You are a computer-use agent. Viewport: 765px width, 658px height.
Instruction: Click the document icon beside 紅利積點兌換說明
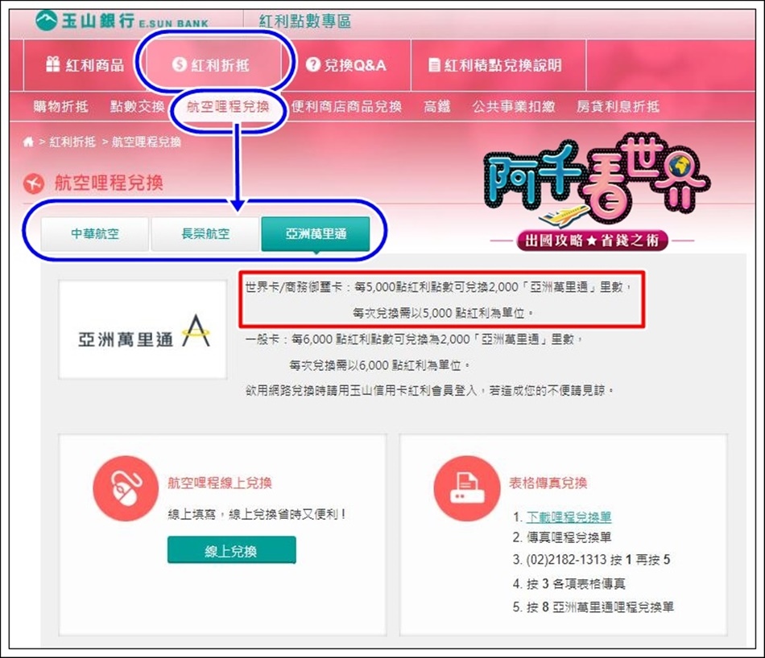tap(434, 65)
